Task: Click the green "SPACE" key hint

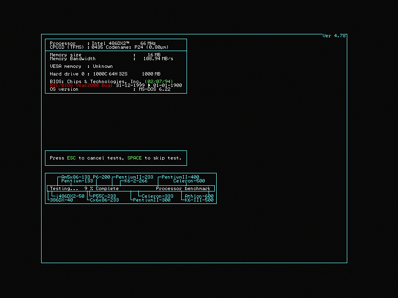Action: (x=134, y=158)
